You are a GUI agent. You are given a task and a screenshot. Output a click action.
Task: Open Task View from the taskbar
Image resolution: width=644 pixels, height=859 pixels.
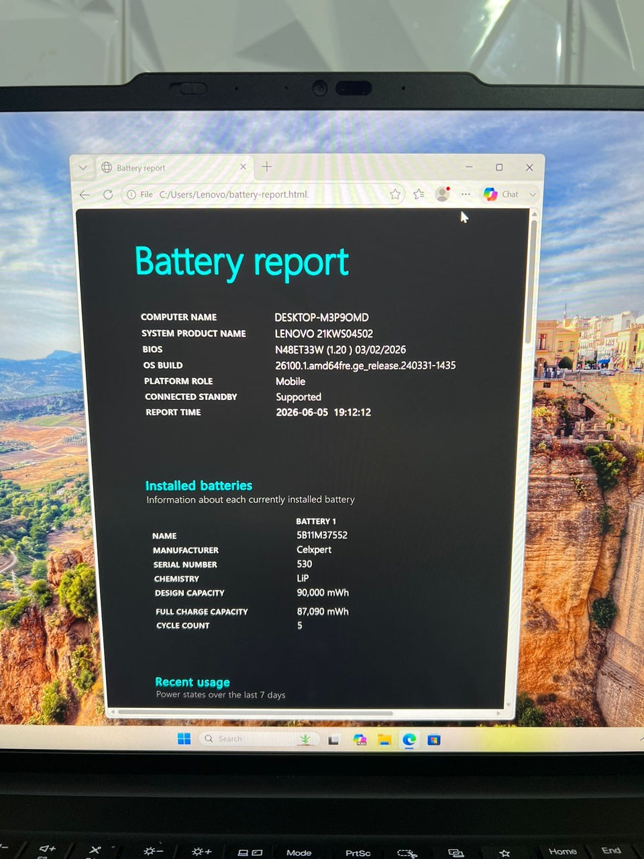[333, 740]
